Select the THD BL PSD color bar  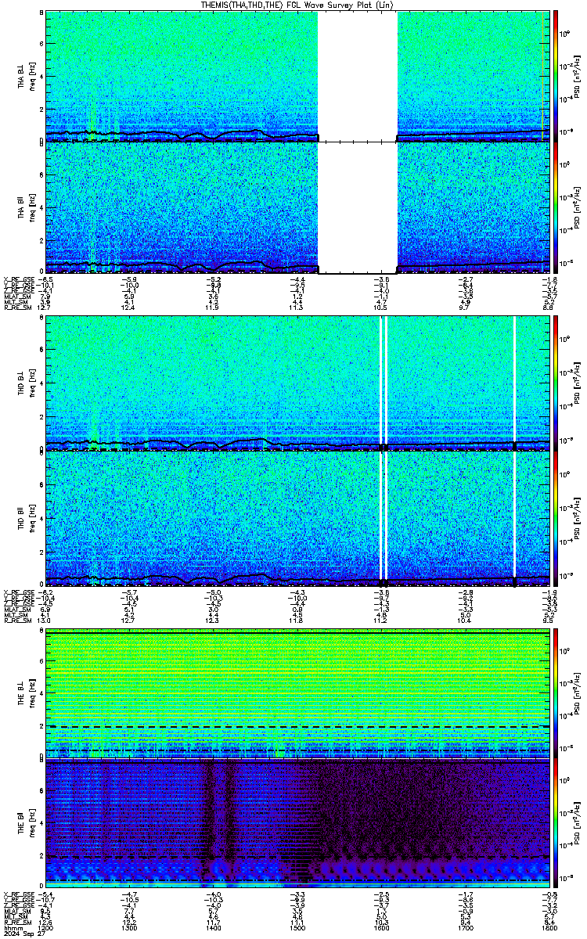(556, 383)
